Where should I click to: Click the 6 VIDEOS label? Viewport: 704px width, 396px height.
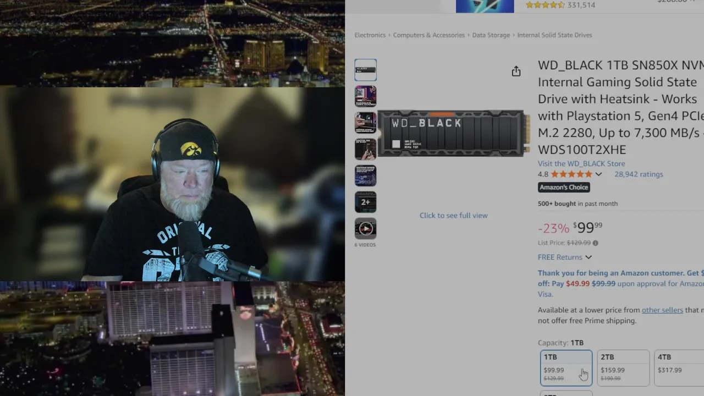(x=365, y=245)
